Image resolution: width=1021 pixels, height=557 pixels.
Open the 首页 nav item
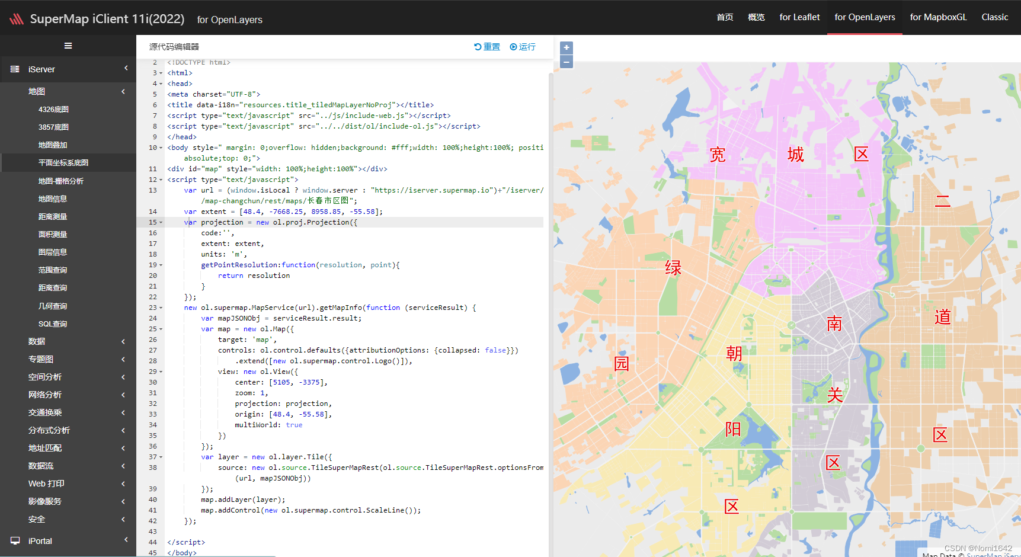click(725, 17)
